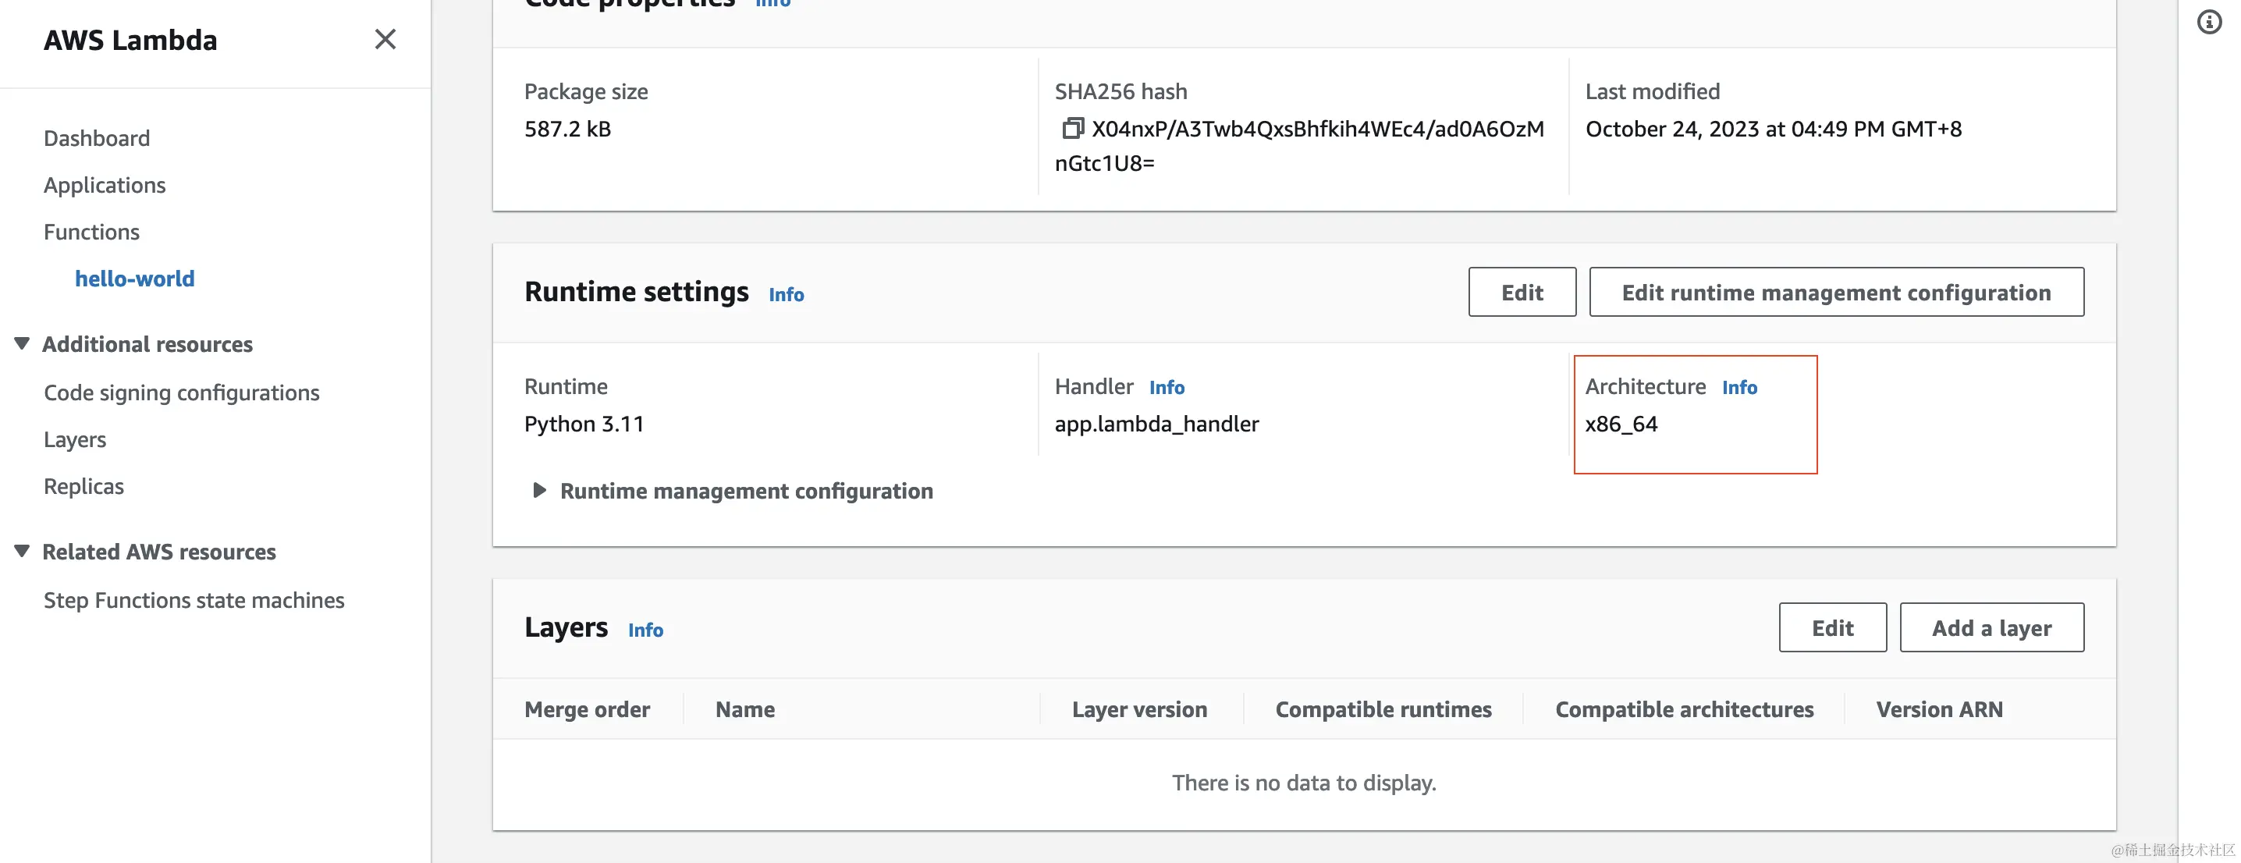Collapse the Additional resources section
Image resolution: width=2241 pixels, height=863 pixels.
coord(23,343)
